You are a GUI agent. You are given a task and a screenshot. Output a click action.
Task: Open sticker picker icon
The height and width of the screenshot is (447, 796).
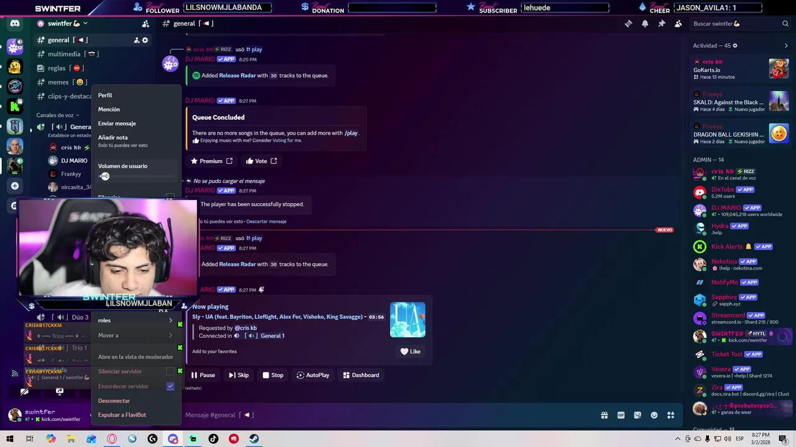pos(637,415)
